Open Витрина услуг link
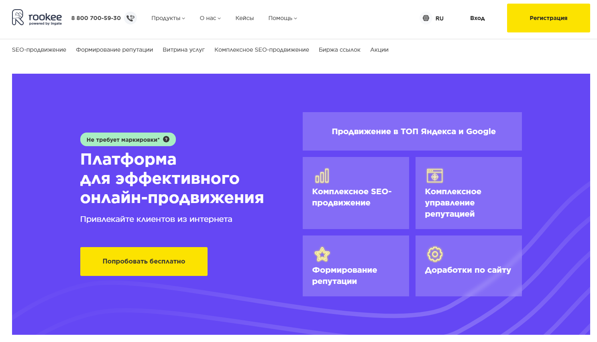Viewport: 597px width, 342px height. (x=183, y=50)
